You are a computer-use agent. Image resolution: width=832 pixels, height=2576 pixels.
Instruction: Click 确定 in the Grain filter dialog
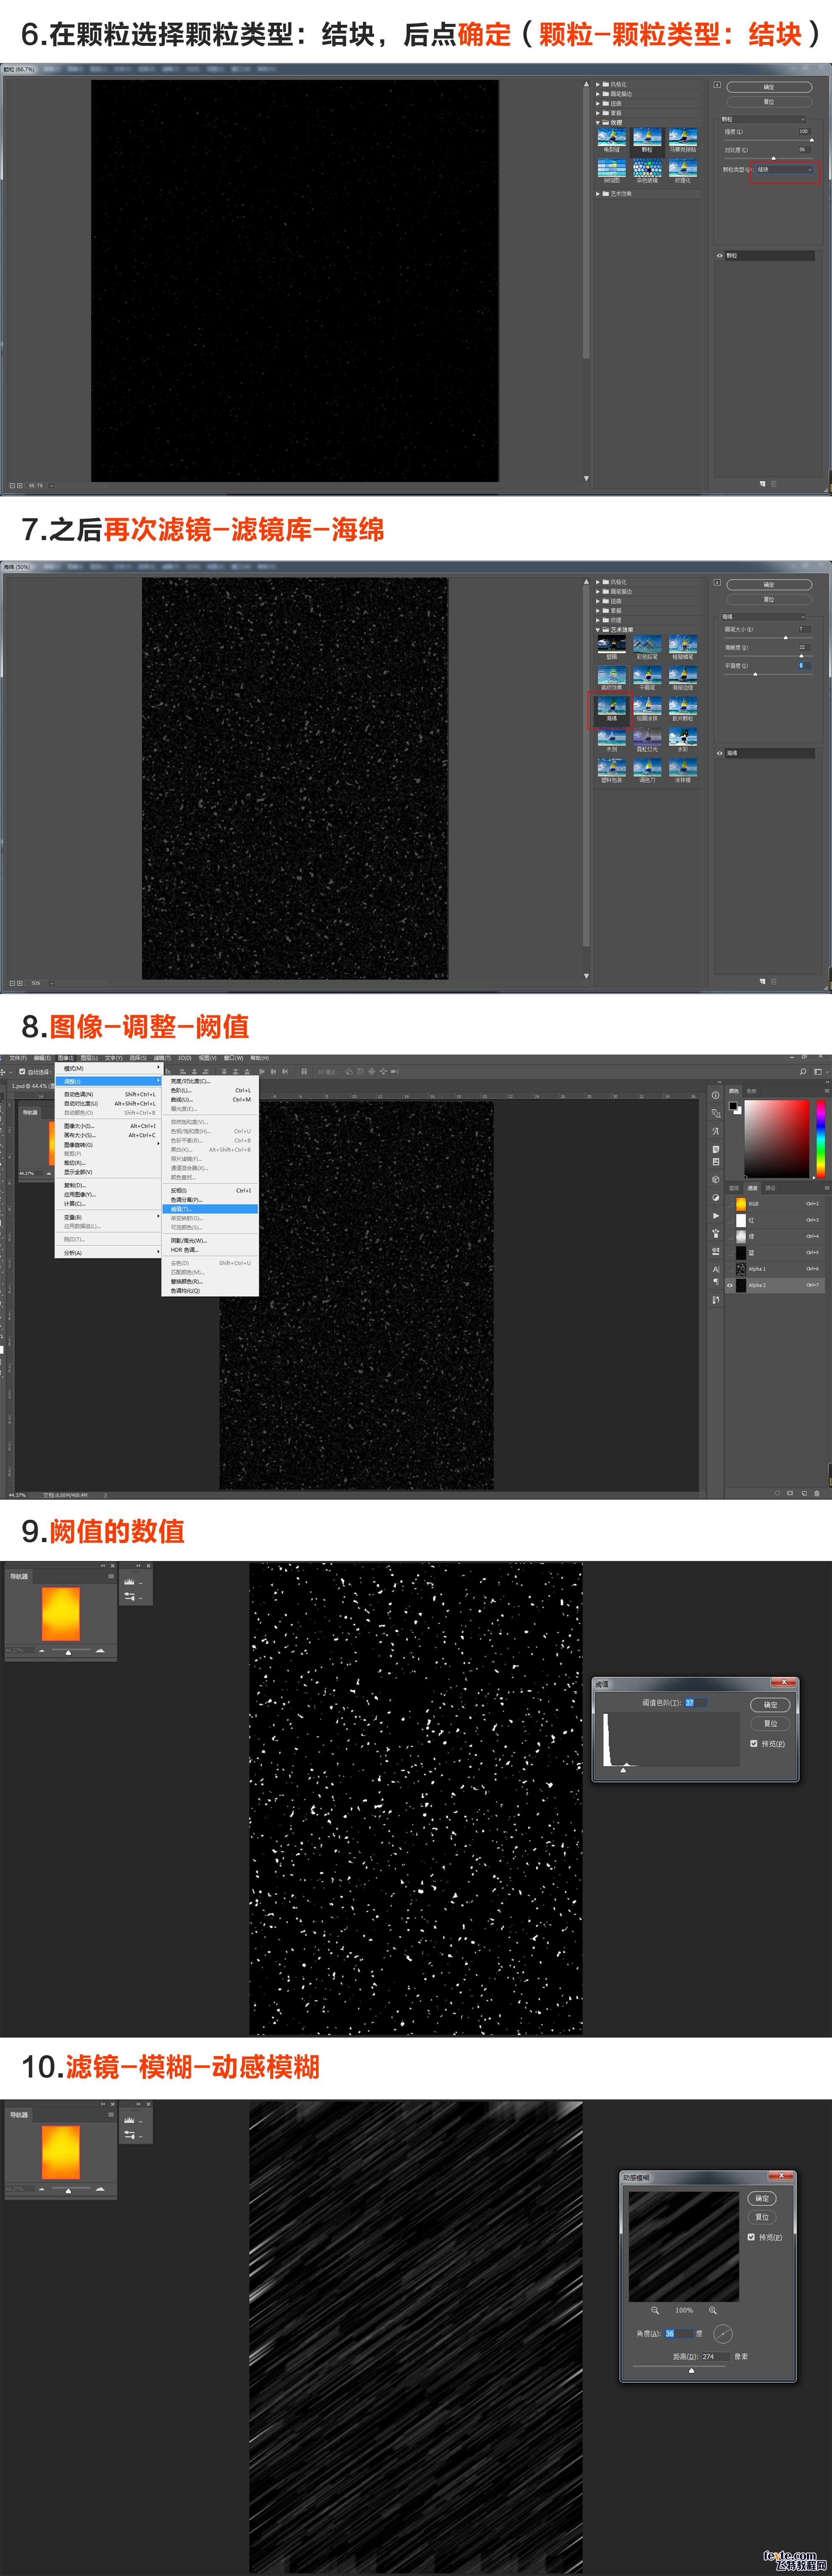[x=768, y=87]
